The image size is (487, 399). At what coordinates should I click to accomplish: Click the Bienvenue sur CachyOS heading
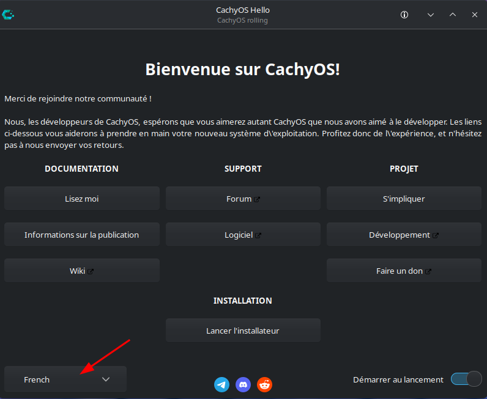243,69
